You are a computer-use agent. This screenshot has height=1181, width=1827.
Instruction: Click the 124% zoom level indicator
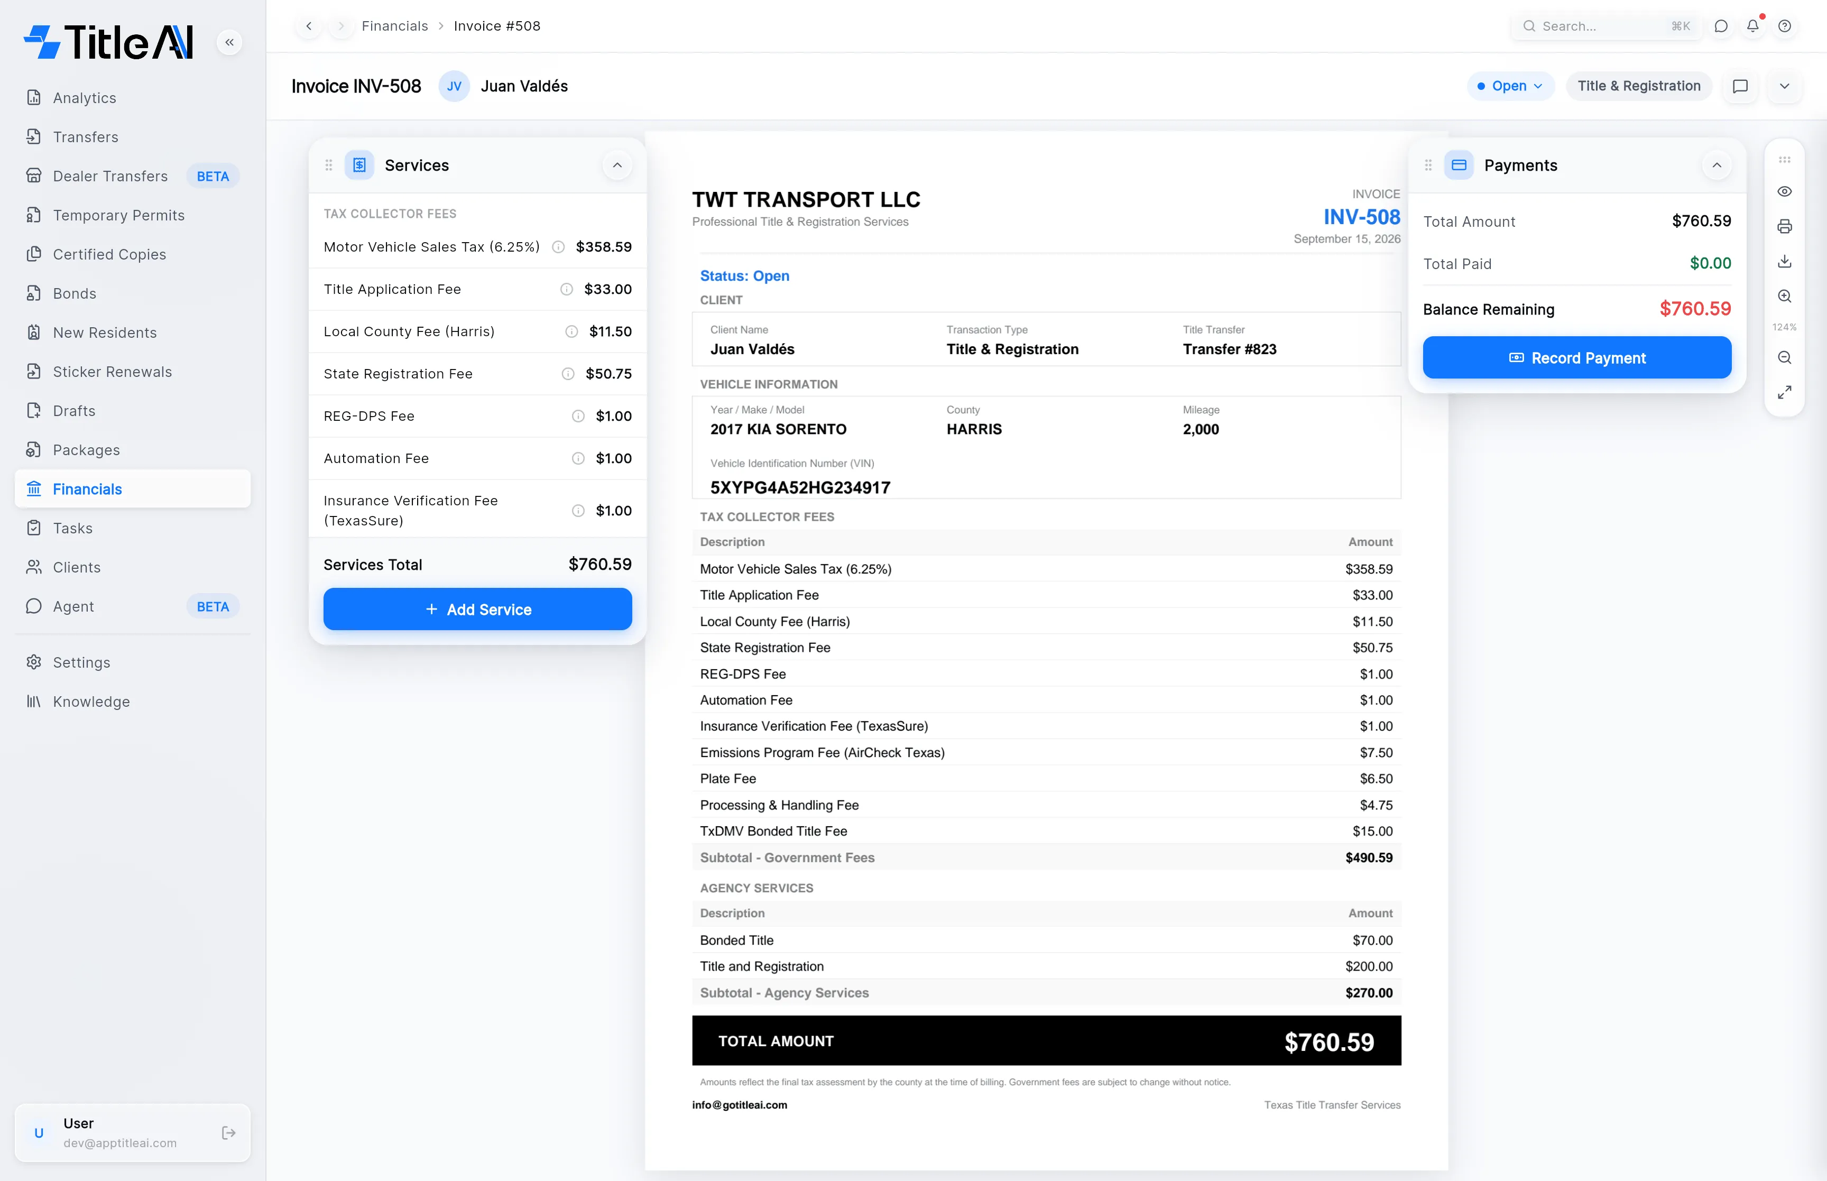tap(1785, 327)
